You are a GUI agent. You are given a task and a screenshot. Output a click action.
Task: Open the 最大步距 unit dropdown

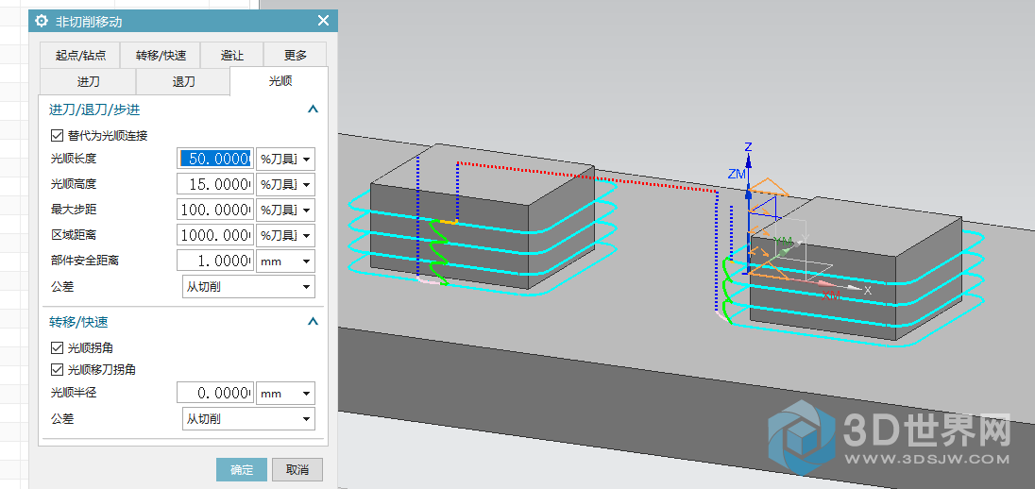coord(285,210)
